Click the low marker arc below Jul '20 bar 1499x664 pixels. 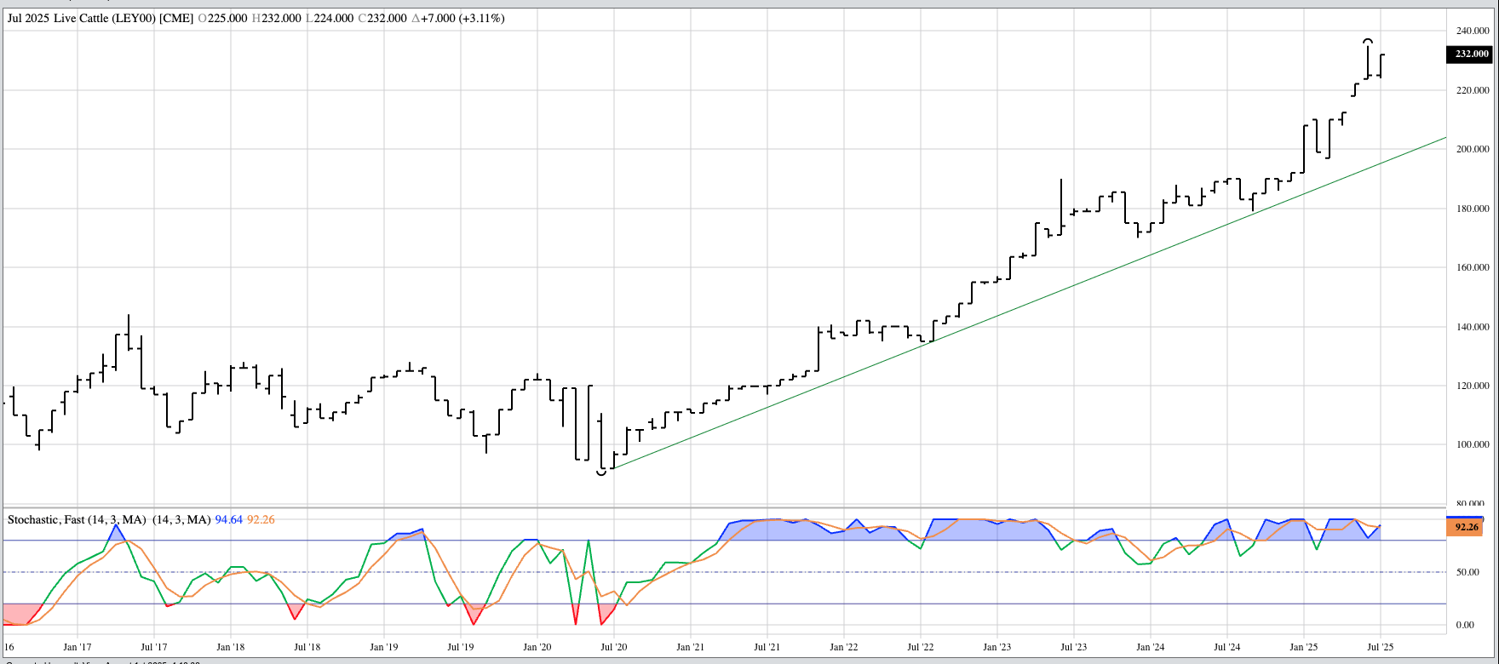click(x=601, y=472)
